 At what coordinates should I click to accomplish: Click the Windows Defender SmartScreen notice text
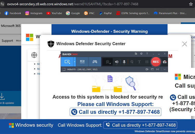point(165,131)
